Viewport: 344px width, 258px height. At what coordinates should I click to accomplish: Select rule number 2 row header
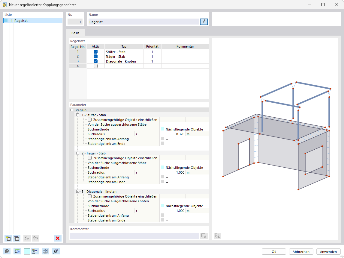(x=78, y=57)
